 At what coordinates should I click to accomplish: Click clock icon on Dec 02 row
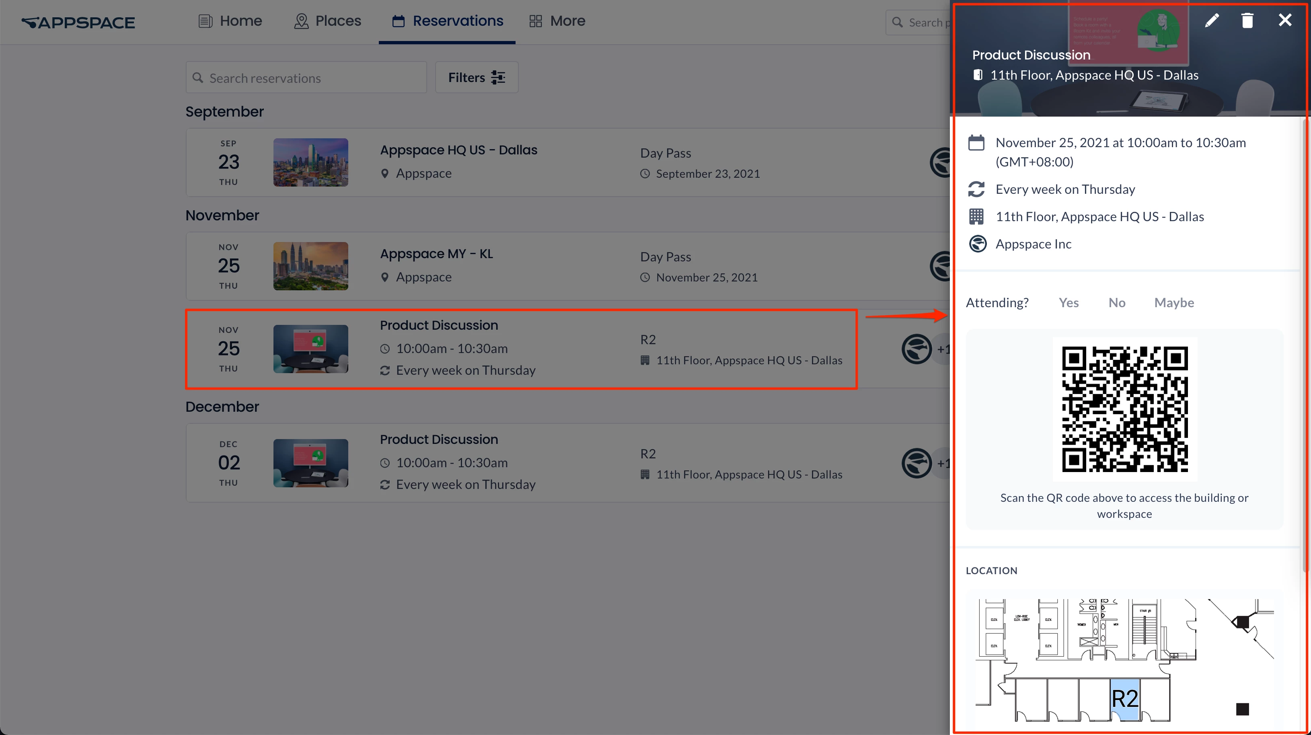[x=385, y=463]
